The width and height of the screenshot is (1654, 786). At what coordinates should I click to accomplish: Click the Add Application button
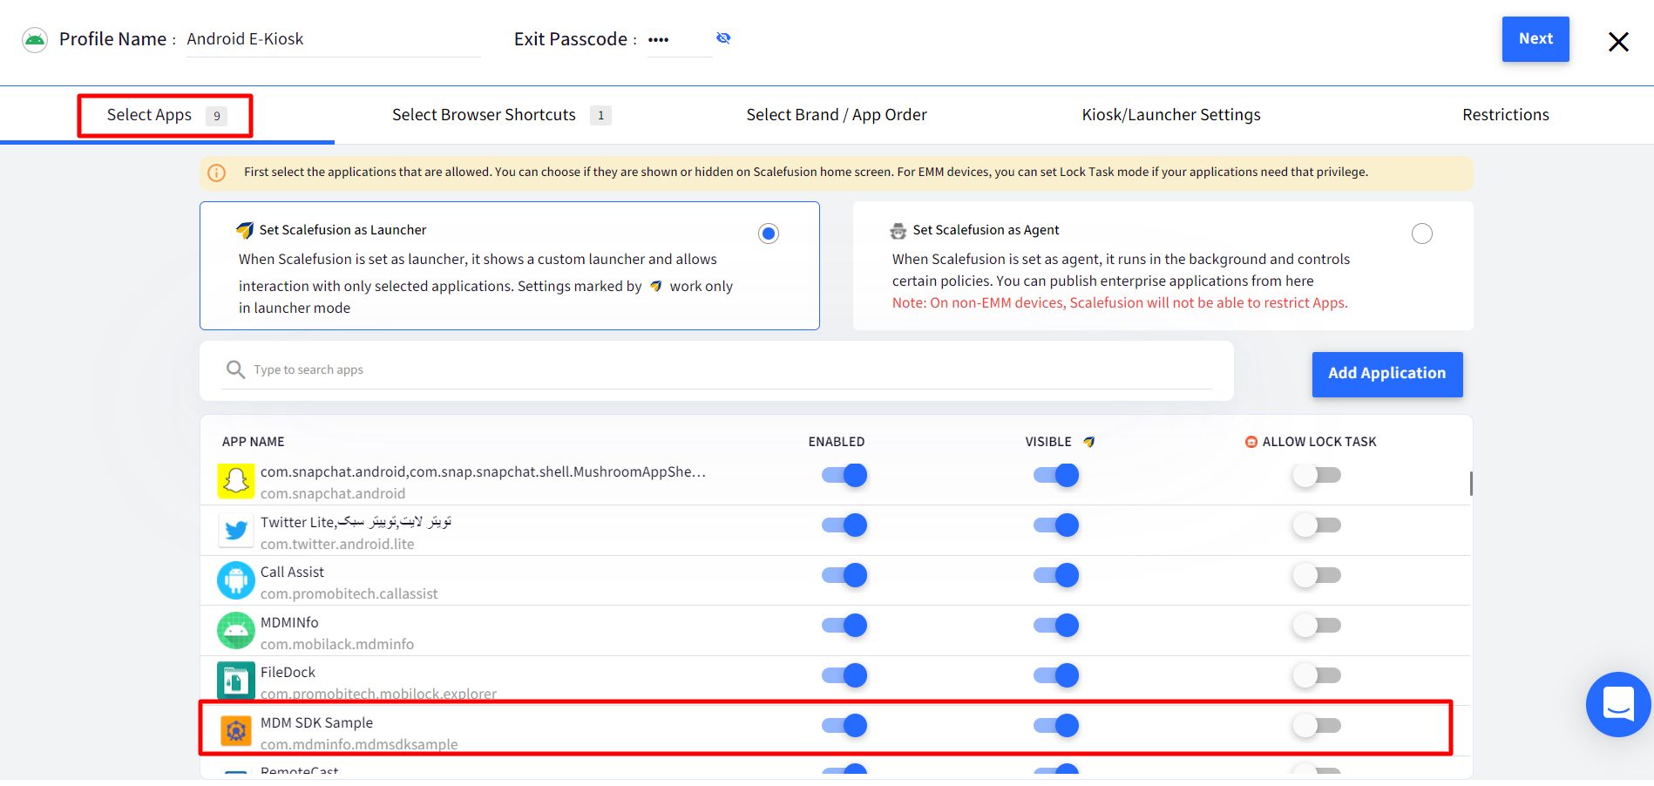[1386, 374]
